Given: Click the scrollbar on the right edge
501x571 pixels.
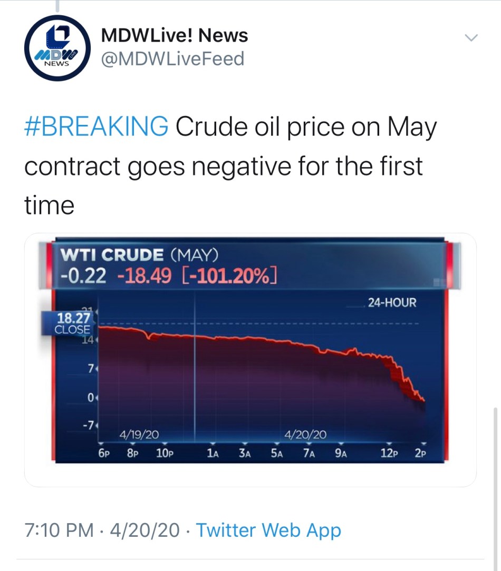Looking at the screenshot, I should (495, 474).
